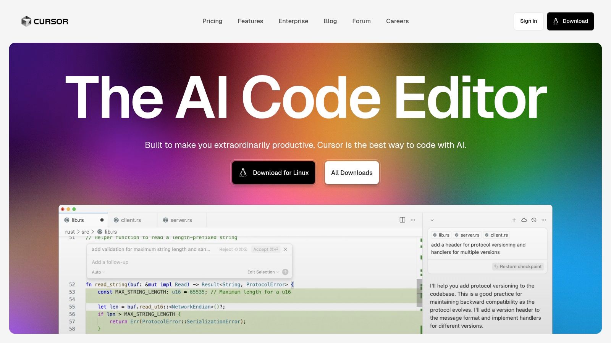This screenshot has height=343, width=611.
Task: Click the src breadcrumb
Action: [85, 232]
